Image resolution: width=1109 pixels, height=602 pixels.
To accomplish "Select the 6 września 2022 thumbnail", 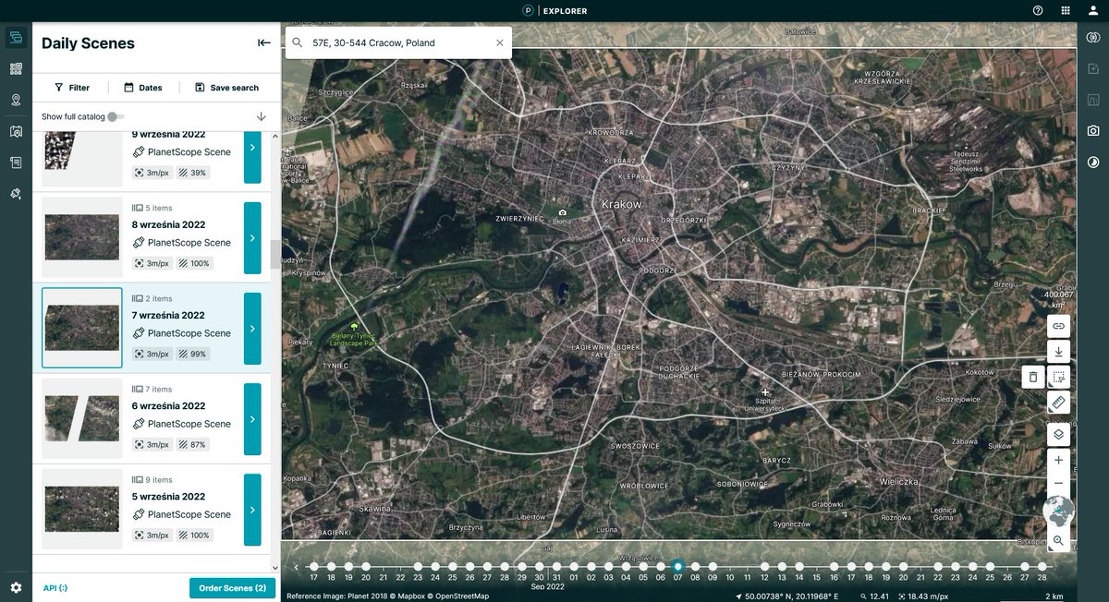I will 82,418.
